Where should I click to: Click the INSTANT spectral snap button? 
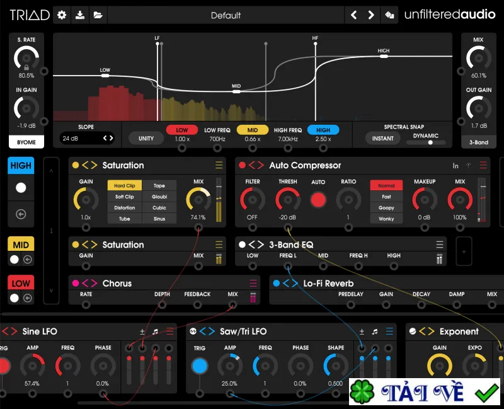tap(382, 138)
